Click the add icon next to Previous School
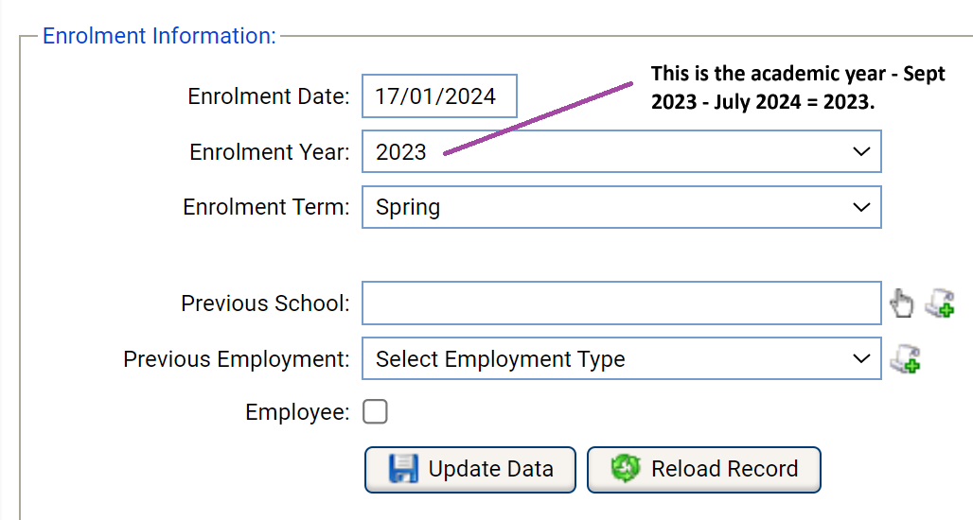The image size is (973, 520). click(939, 303)
